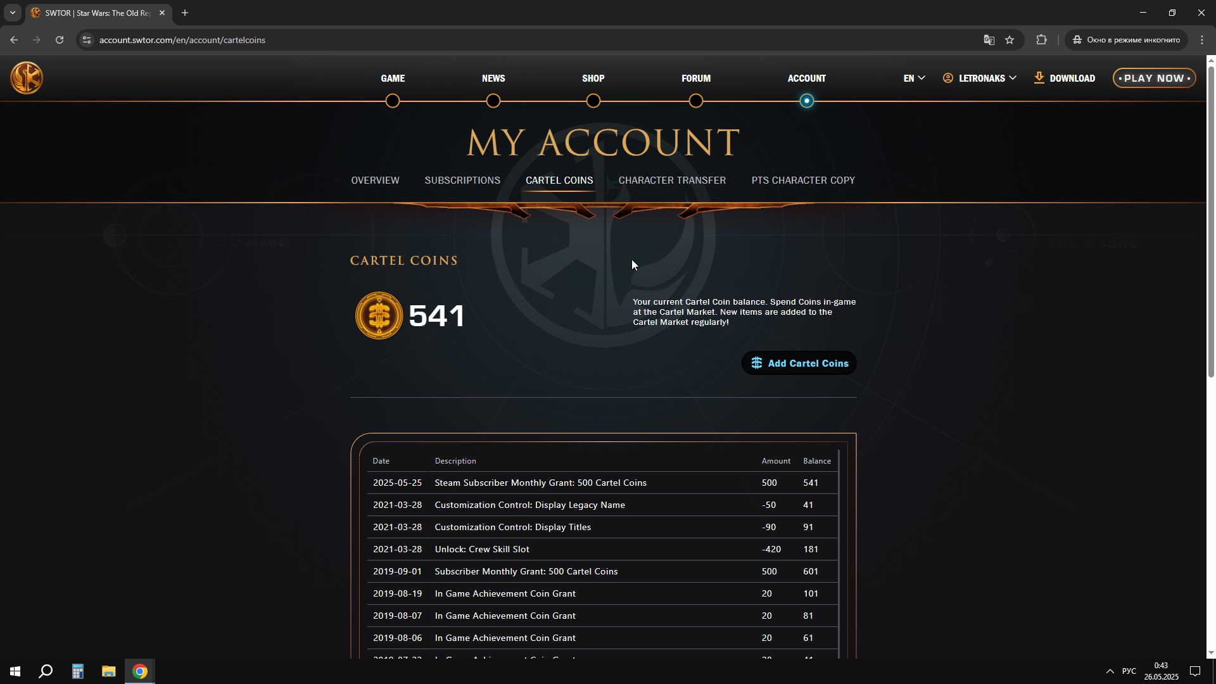Click the SWTOR logo icon
This screenshot has width=1216, height=684.
(27, 78)
